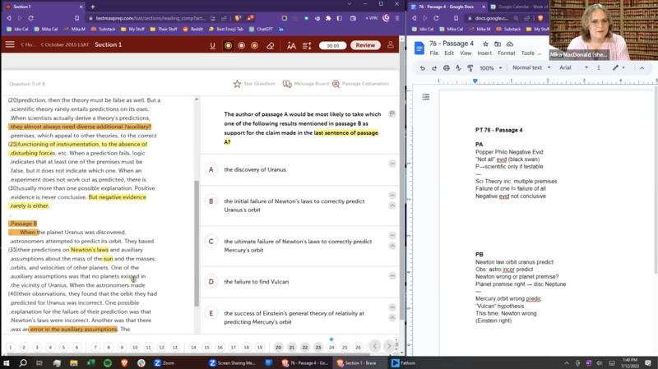This screenshot has width=658, height=369.
Task: Choose answer choice C bubble
Action: 211,242
